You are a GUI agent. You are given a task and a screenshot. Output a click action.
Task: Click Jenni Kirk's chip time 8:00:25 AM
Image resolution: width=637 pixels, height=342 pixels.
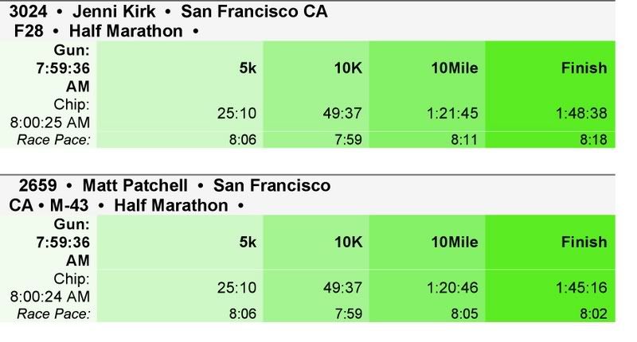coord(49,122)
